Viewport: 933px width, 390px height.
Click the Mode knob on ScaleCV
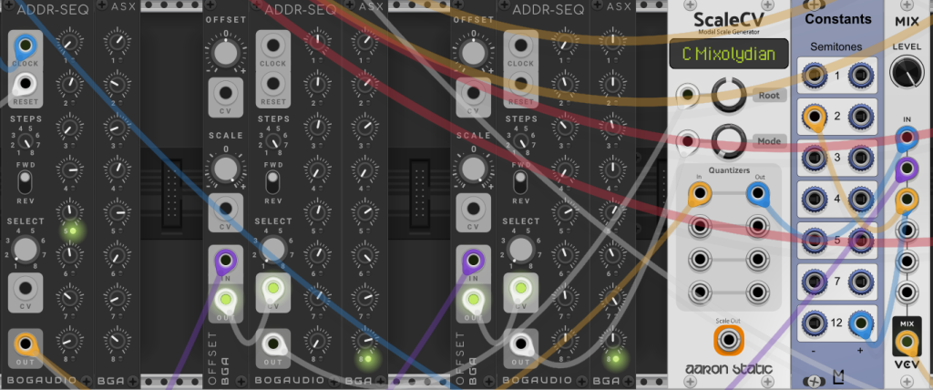[x=728, y=141]
